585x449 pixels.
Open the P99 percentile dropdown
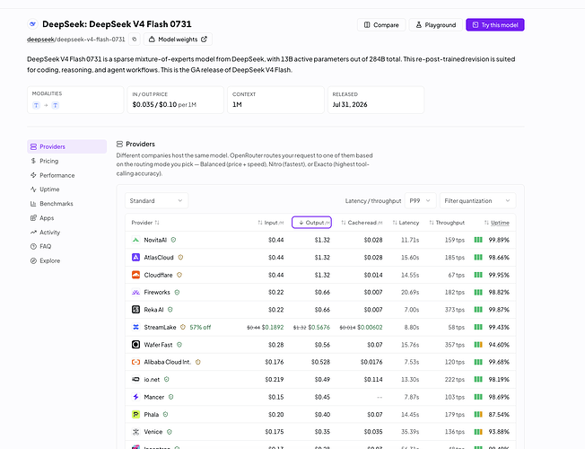click(x=420, y=201)
